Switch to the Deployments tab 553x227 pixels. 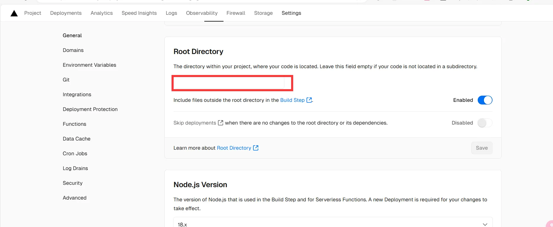coord(66,13)
